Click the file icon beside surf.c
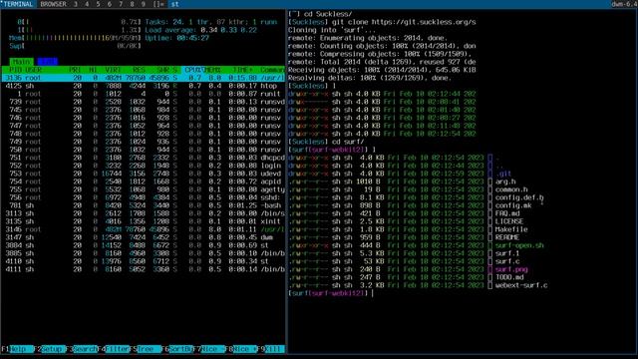 tap(489, 261)
